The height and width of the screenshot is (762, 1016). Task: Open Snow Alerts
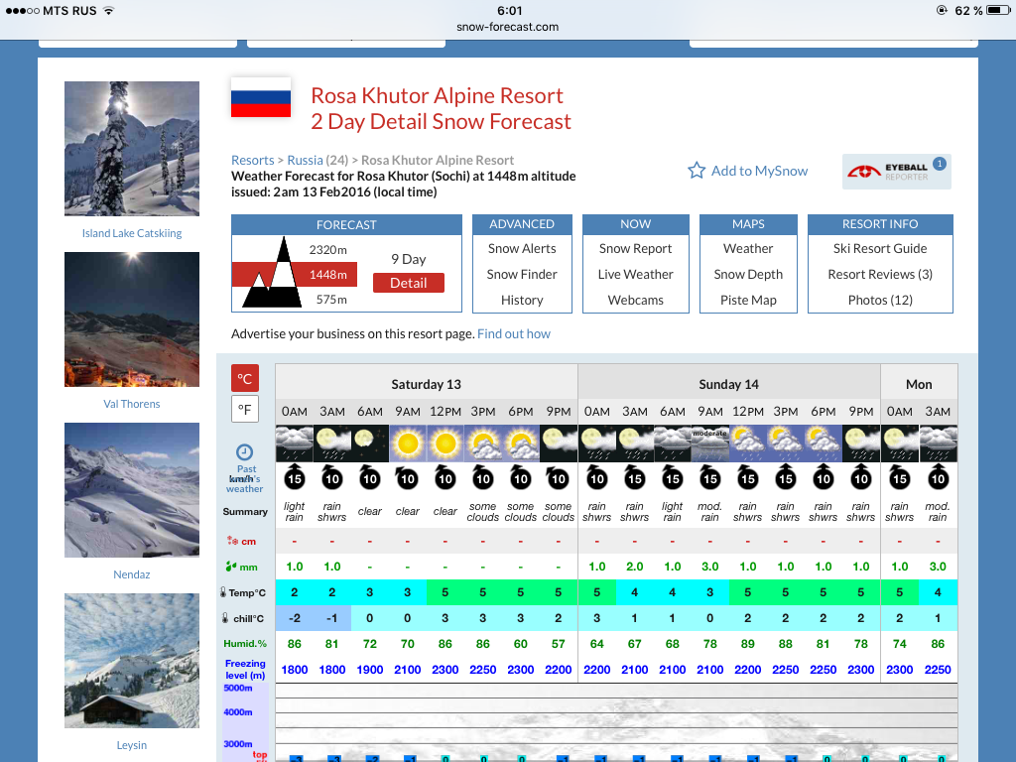(522, 248)
